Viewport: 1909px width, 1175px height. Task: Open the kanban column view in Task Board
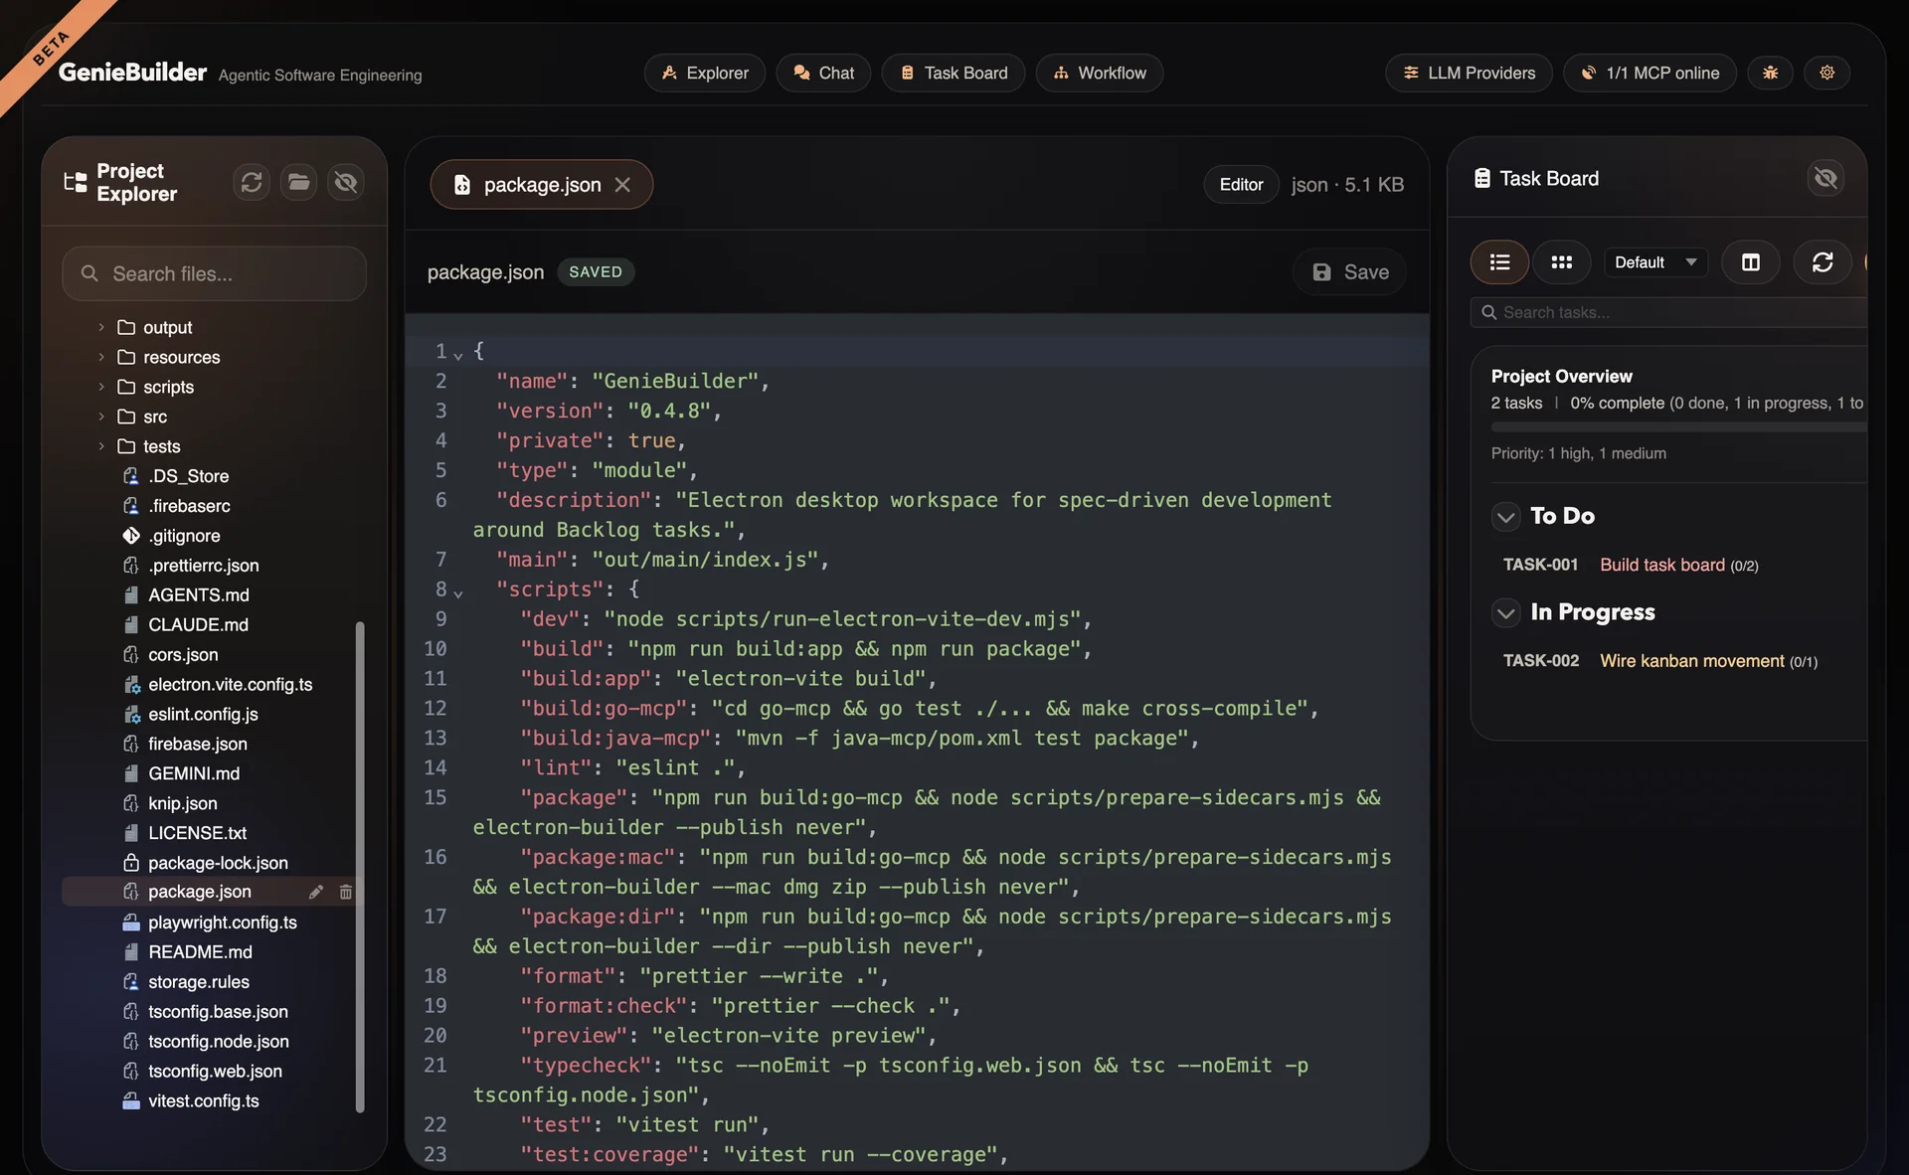[1751, 261]
